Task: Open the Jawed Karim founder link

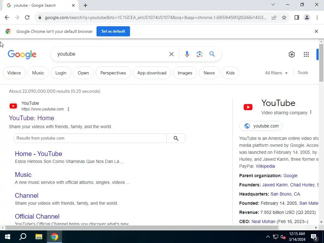Action: 275,185
